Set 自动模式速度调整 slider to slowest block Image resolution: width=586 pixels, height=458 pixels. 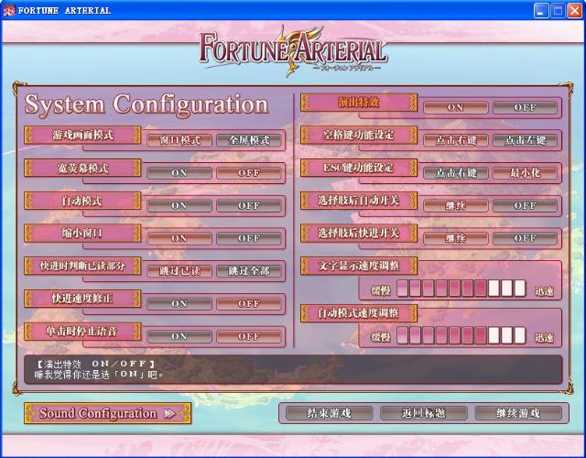[403, 335]
